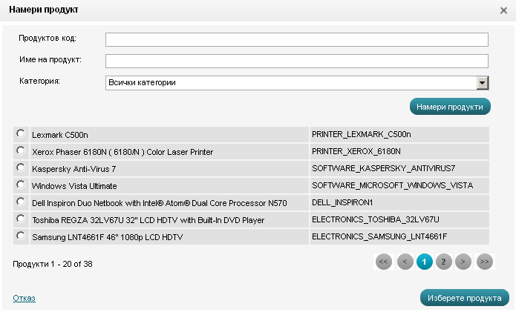Viewport: 516px width, 312px height.
Task: Select Windows Vista Ultimate radio button
Action: coord(20,185)
